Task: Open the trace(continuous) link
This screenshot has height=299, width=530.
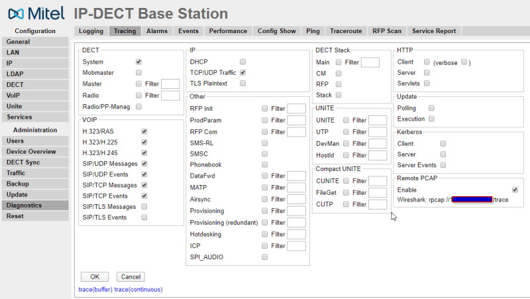Action: click(x=138, y=290)
